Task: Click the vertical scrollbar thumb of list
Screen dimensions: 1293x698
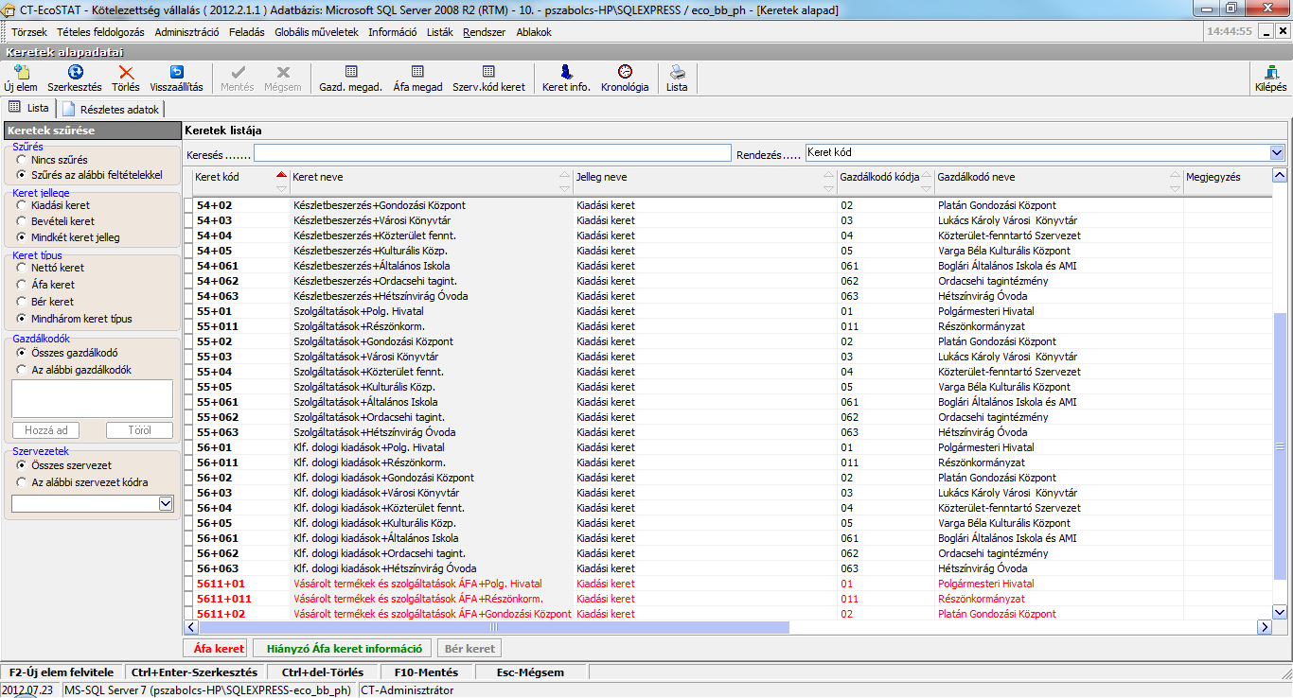Action: point(1280,445)
